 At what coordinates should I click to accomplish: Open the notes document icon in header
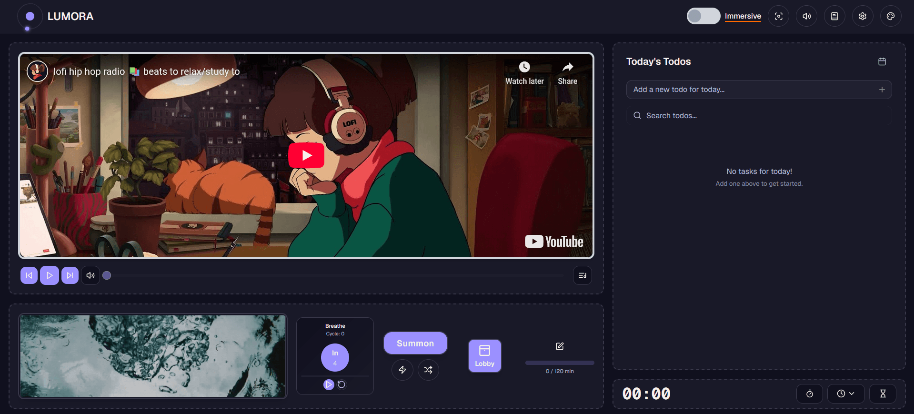pyautogui.click(x=834, y=16)
